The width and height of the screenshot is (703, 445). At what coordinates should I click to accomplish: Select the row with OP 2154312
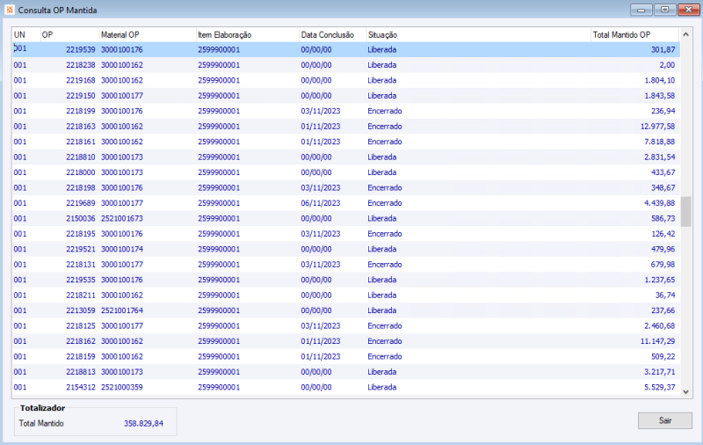click(x=346, y=387)
